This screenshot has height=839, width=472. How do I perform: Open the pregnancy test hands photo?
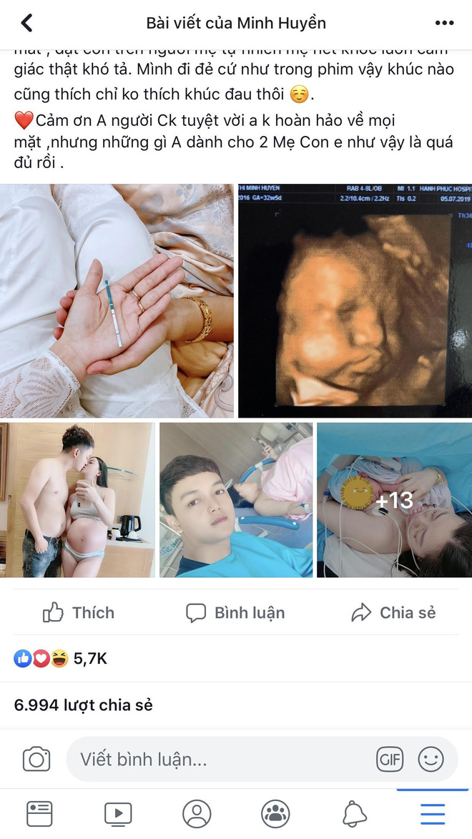117,300
